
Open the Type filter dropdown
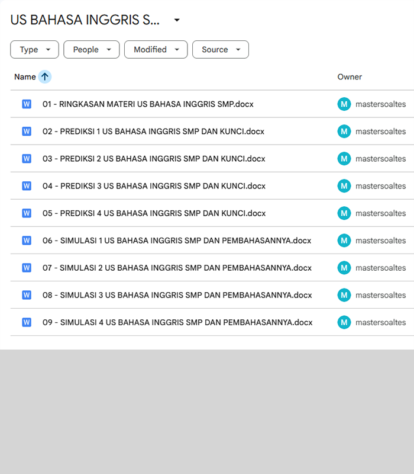coord(34,50)
